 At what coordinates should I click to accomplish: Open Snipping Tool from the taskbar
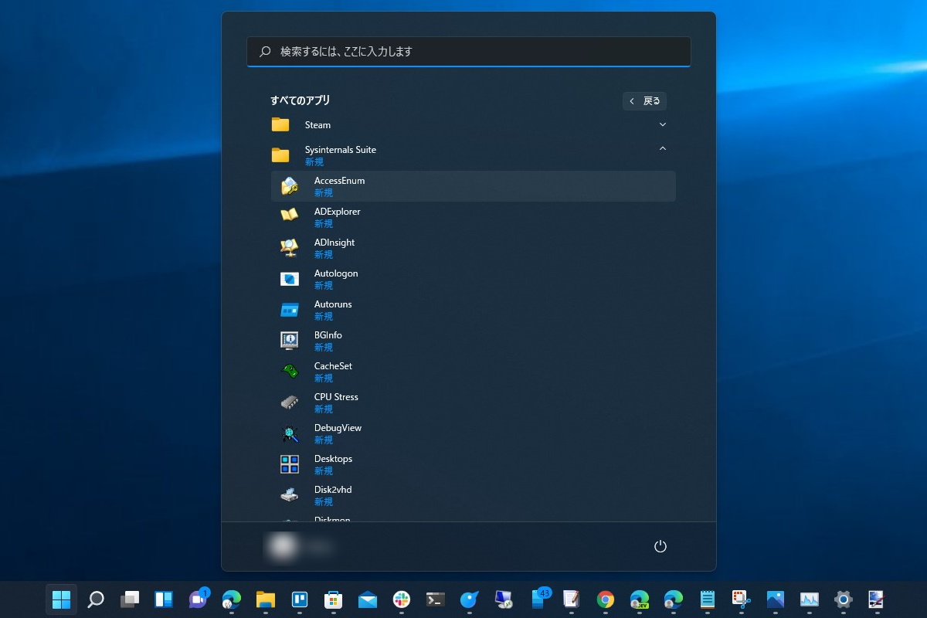pos(742,599)
